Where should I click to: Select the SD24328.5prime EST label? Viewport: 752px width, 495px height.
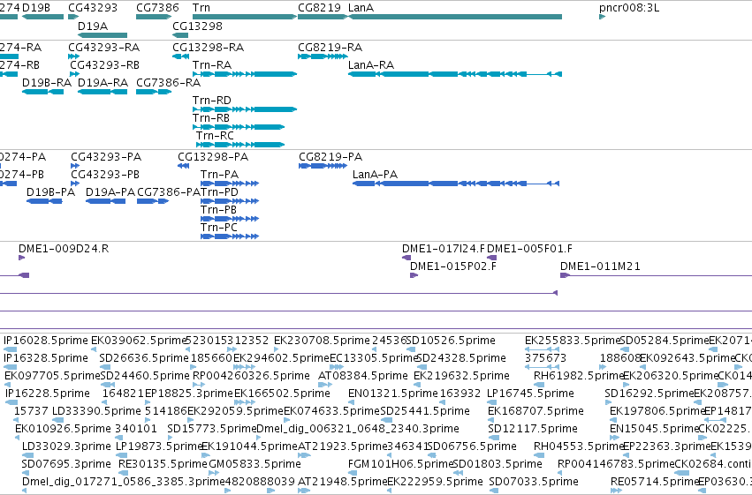pos(461,358)
